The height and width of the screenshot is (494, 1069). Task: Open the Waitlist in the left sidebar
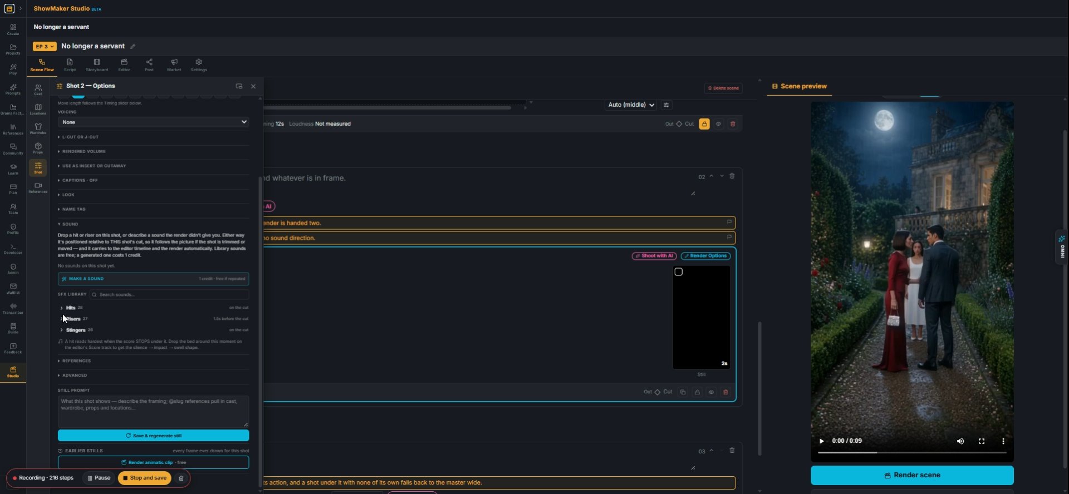click(x=13, y=289)
